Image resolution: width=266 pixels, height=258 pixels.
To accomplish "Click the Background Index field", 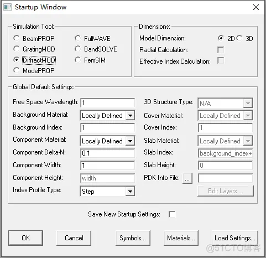I will (x=107, y=128).
